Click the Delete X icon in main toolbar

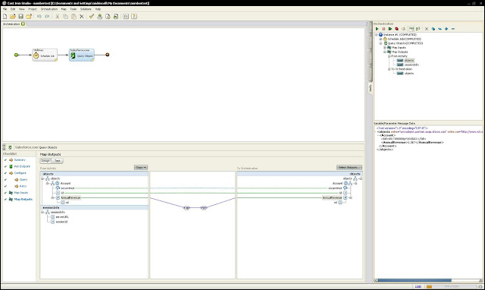[x=82, y=17]
